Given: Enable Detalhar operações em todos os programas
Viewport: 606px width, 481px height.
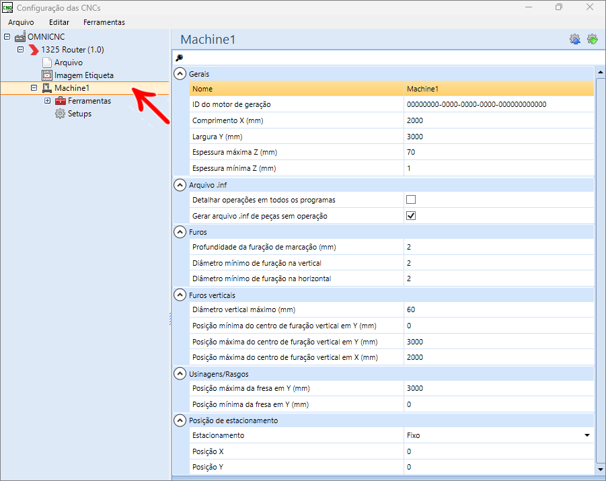Looking at the screenshot, I should (411, 200).
